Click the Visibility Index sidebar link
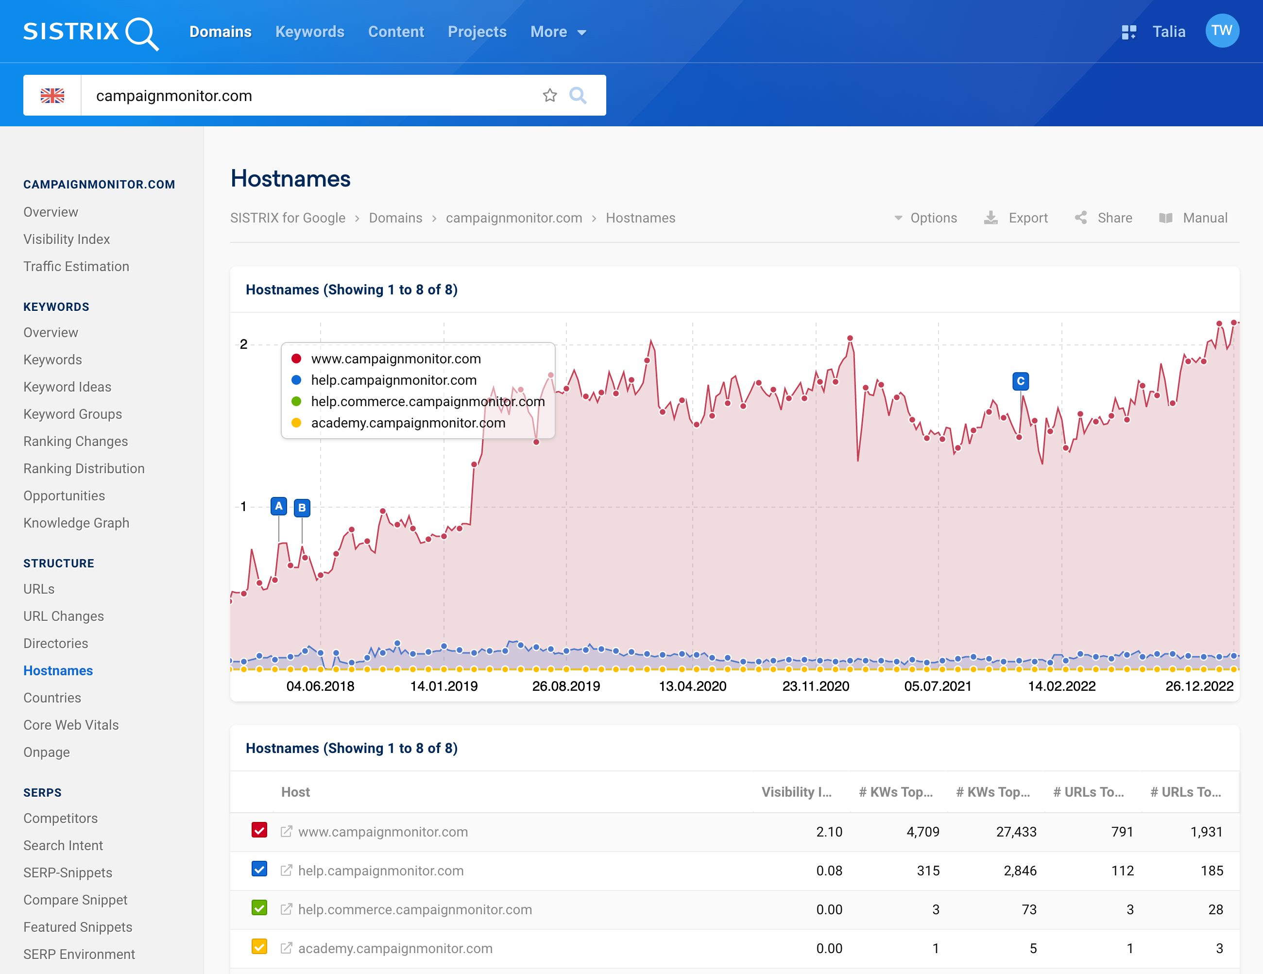 pyautogui.click(x=66, y=239)
